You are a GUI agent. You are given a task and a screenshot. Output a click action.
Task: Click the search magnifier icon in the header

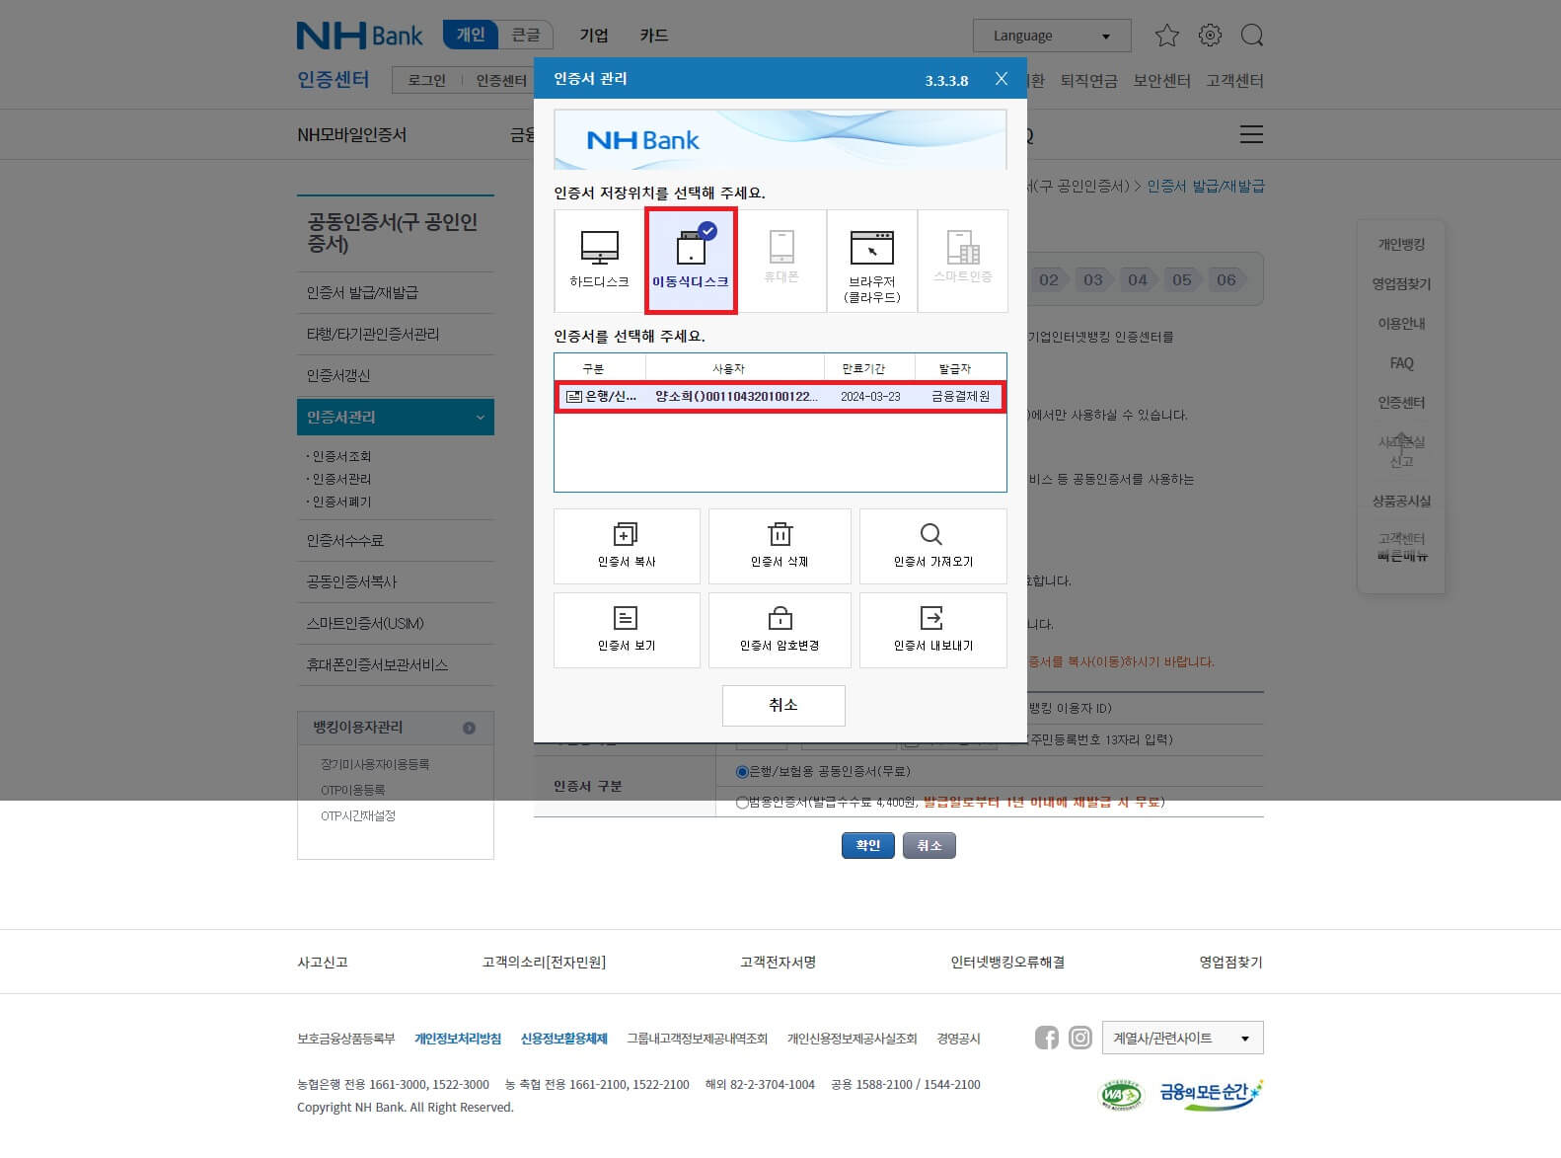tap(1252, 36)
